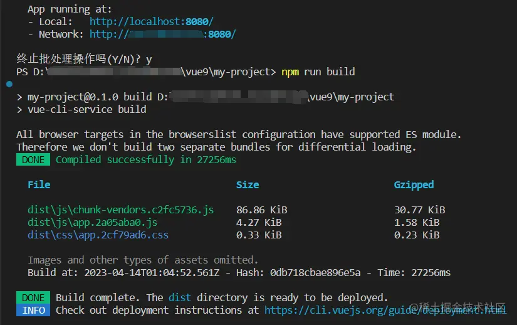Open the blurred Network address URL
517x325 pixels.
click(x=162, y=35)
